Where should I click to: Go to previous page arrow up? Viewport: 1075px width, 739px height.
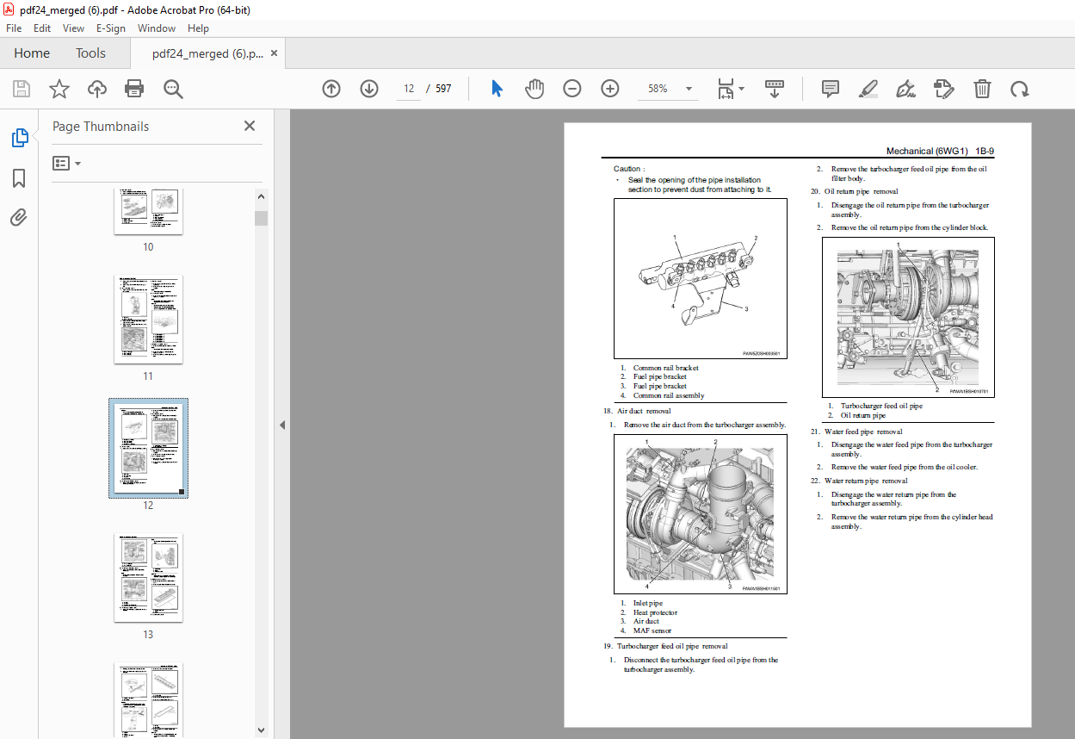[331, 89]
